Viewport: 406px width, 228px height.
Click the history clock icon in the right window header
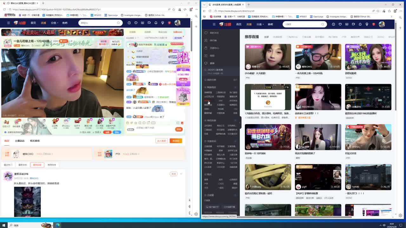(x=333, y=24)
